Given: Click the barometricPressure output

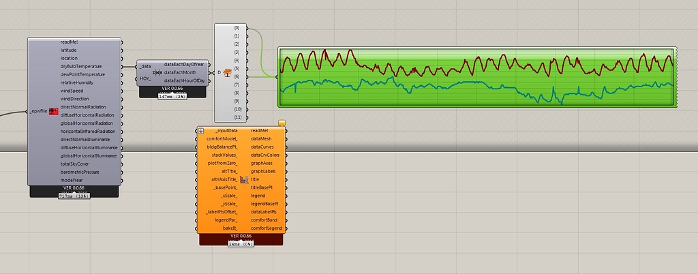Looking at the screenshot, I should click(80, 172).
